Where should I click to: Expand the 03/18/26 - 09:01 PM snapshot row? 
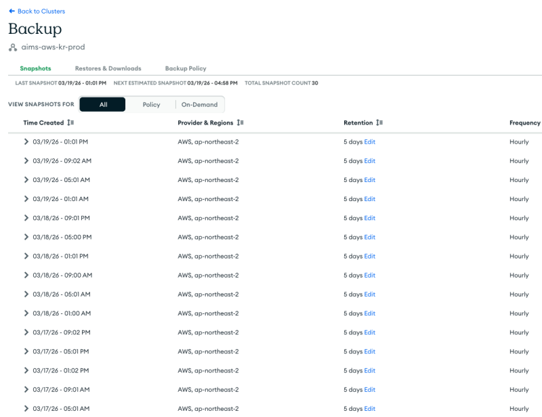point(26,218)
